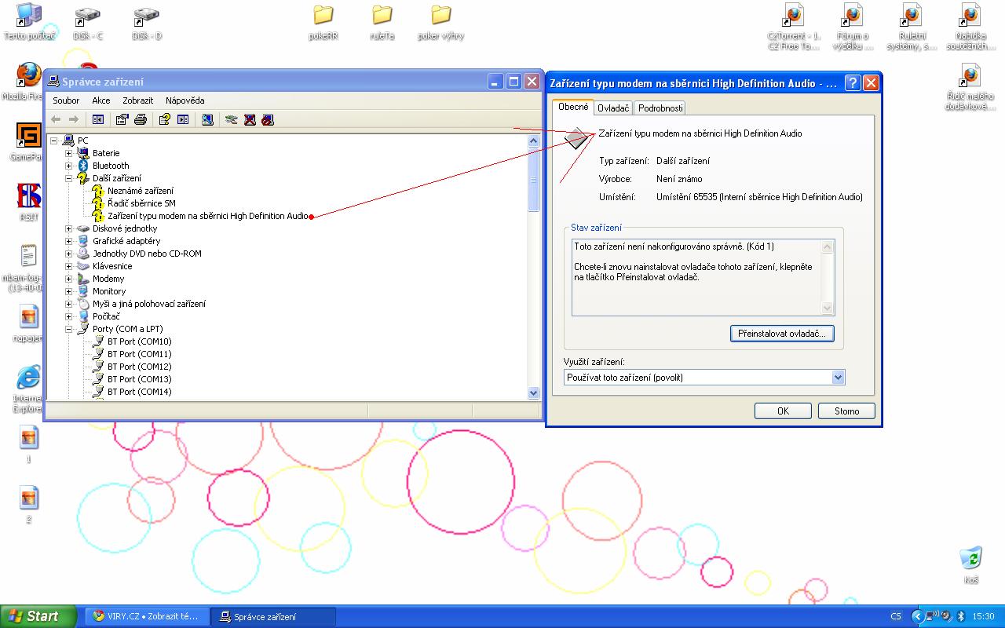
Task: Click the Start button in taskbar
Action: coord(38,616)
